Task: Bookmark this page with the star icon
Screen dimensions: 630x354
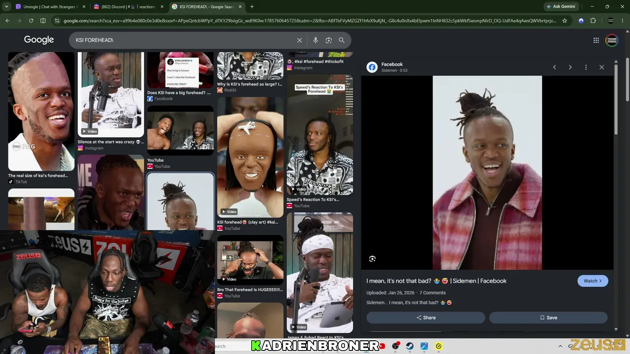Action: tap(565, 21)
